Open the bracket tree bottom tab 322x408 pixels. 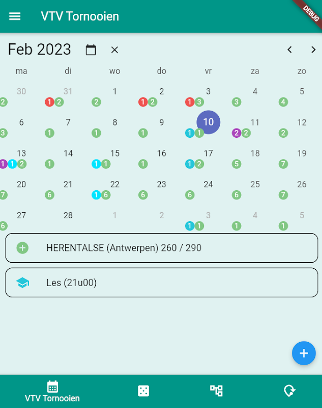click(216, 391)
